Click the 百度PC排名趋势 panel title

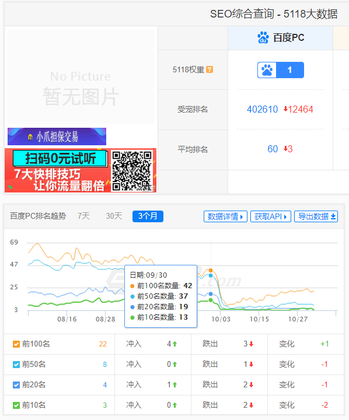[38, 216]
